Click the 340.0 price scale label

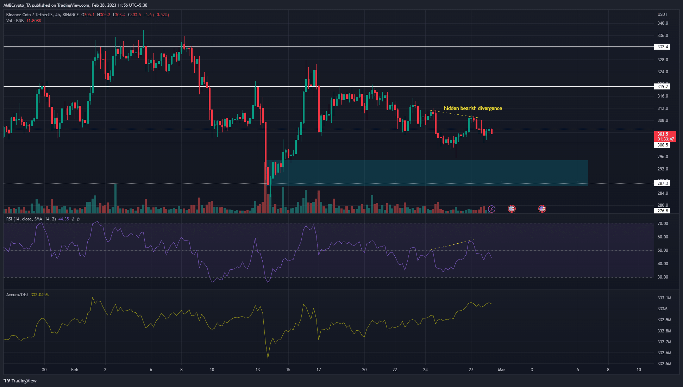(663, 23)
